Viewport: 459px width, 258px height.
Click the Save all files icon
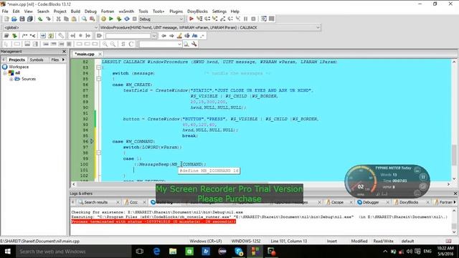(30, 19)
